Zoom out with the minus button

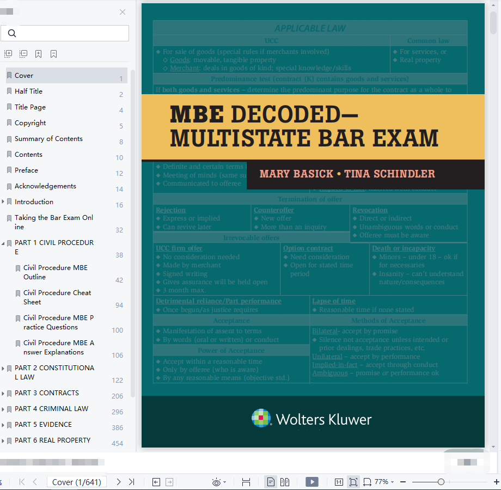click(403, 482)
